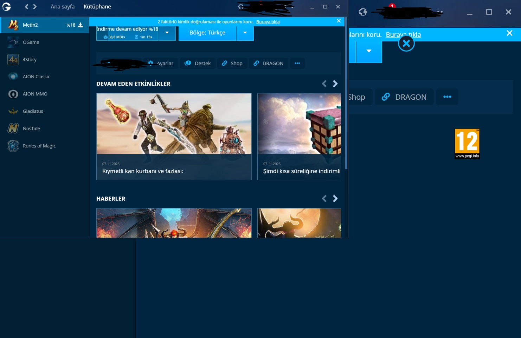Viewport: 521px width, 338px height.
Task: Select the OGame icon in library
Action: [x=13, y=42]
